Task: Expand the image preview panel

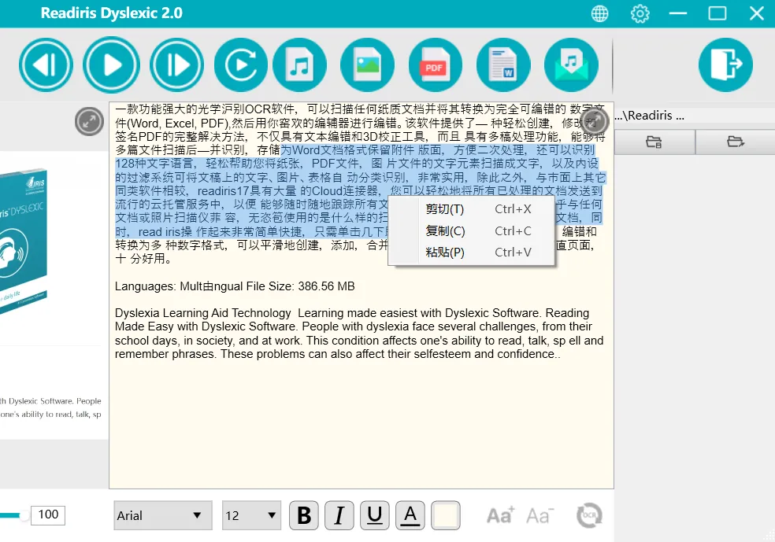Action: pos(90,121)
